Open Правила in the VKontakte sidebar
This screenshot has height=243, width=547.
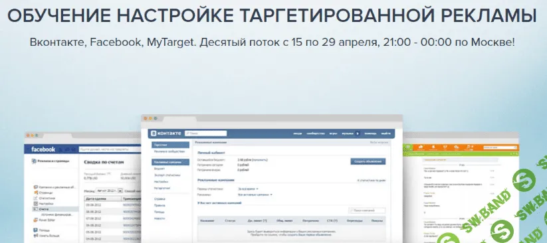point(160,205)
